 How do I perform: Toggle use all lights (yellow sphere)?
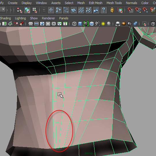103,24
